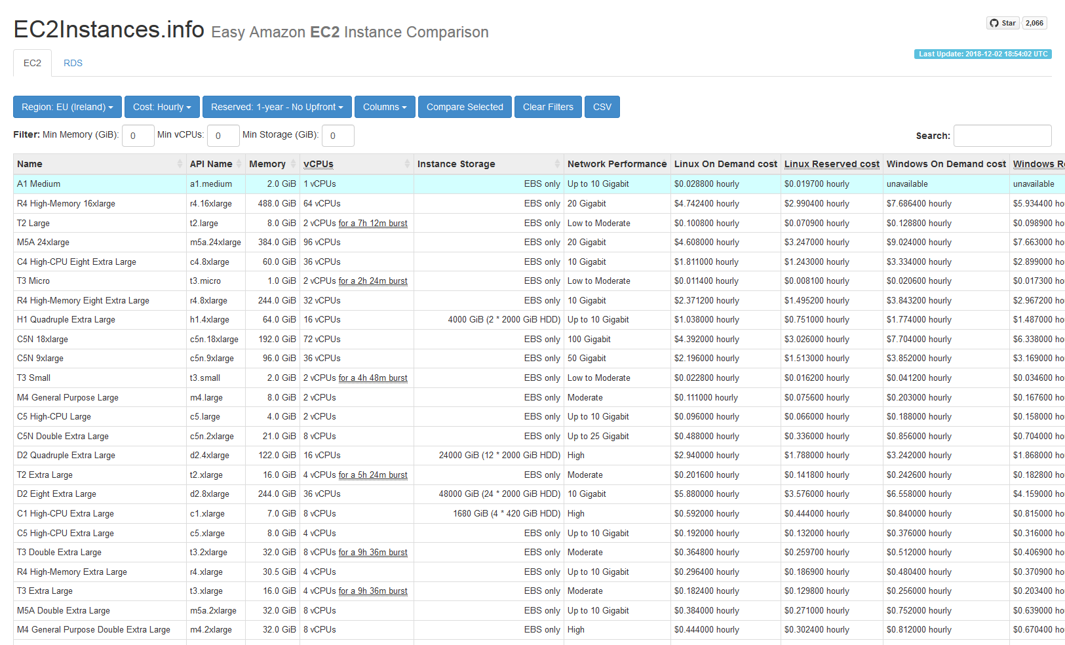Click the Clear Filters button

click(x=548, y=107)
